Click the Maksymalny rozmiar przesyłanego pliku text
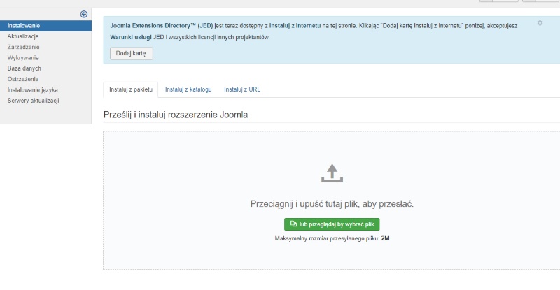Image resolution: width=560 pixels, height=290 pixels. (x=332, y=238)
